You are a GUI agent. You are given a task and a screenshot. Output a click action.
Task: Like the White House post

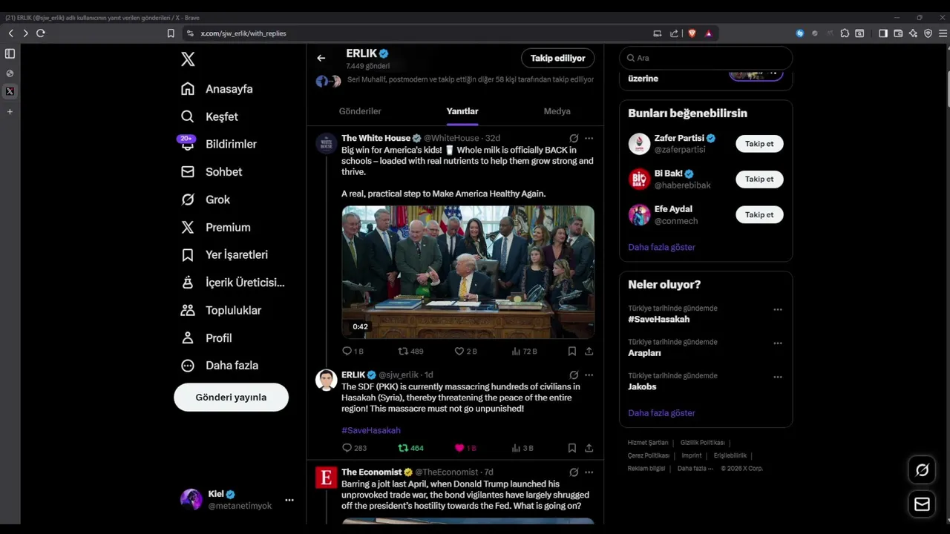click(x=465, y=351)
